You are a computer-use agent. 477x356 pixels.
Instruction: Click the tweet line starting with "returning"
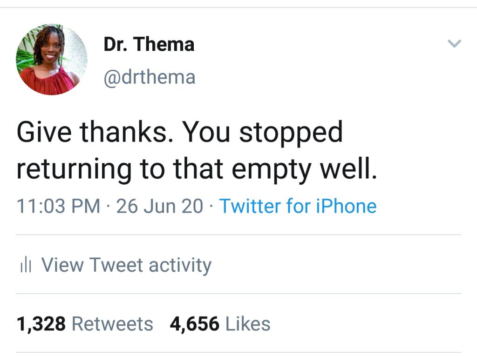click(196, 169)
